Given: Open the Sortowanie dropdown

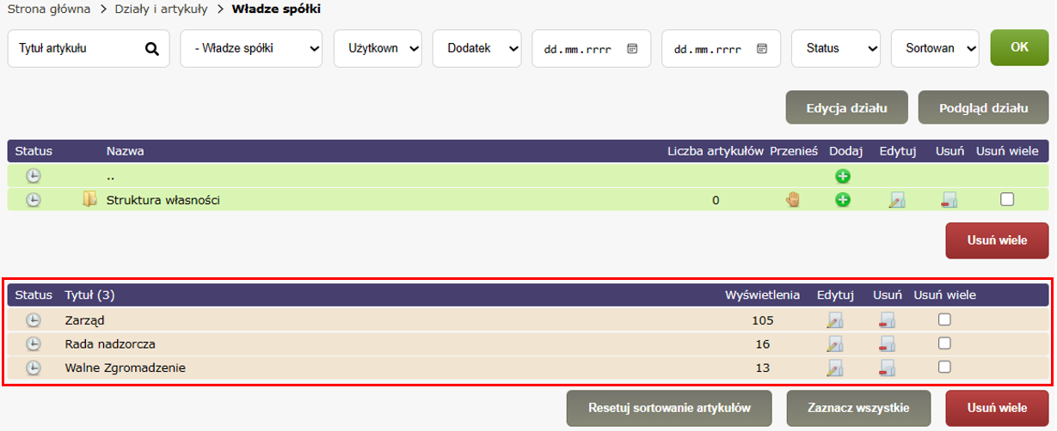Looking at the screenshot, I should [x=935, y=49].
